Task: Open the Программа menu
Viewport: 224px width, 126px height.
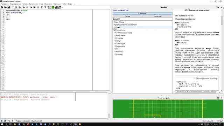Action: [5, 4]
